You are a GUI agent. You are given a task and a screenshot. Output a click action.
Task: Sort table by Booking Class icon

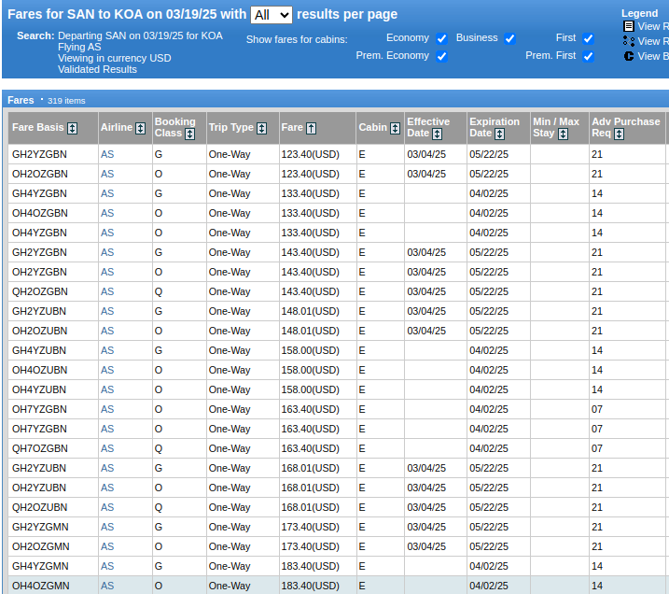[x=189, y=134]
